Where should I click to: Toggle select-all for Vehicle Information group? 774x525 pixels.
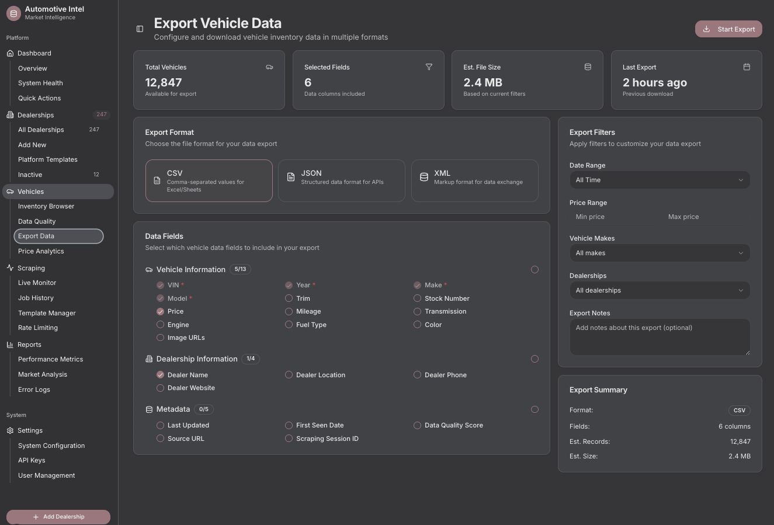(534, 270)
